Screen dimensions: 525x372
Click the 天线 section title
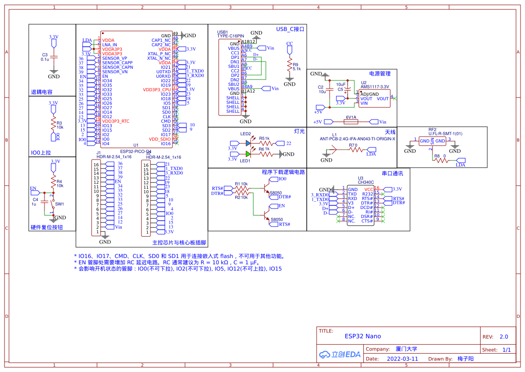click(390, 132)
